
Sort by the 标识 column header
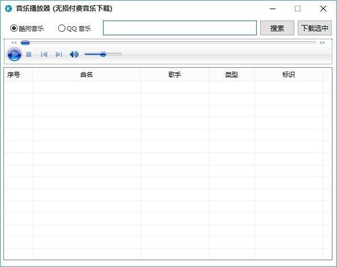coord(289,75)
